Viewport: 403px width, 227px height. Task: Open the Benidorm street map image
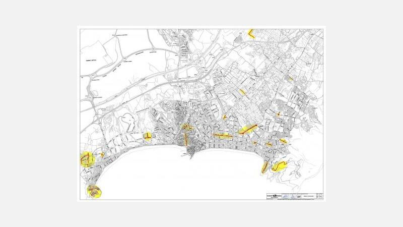(201, 113)
